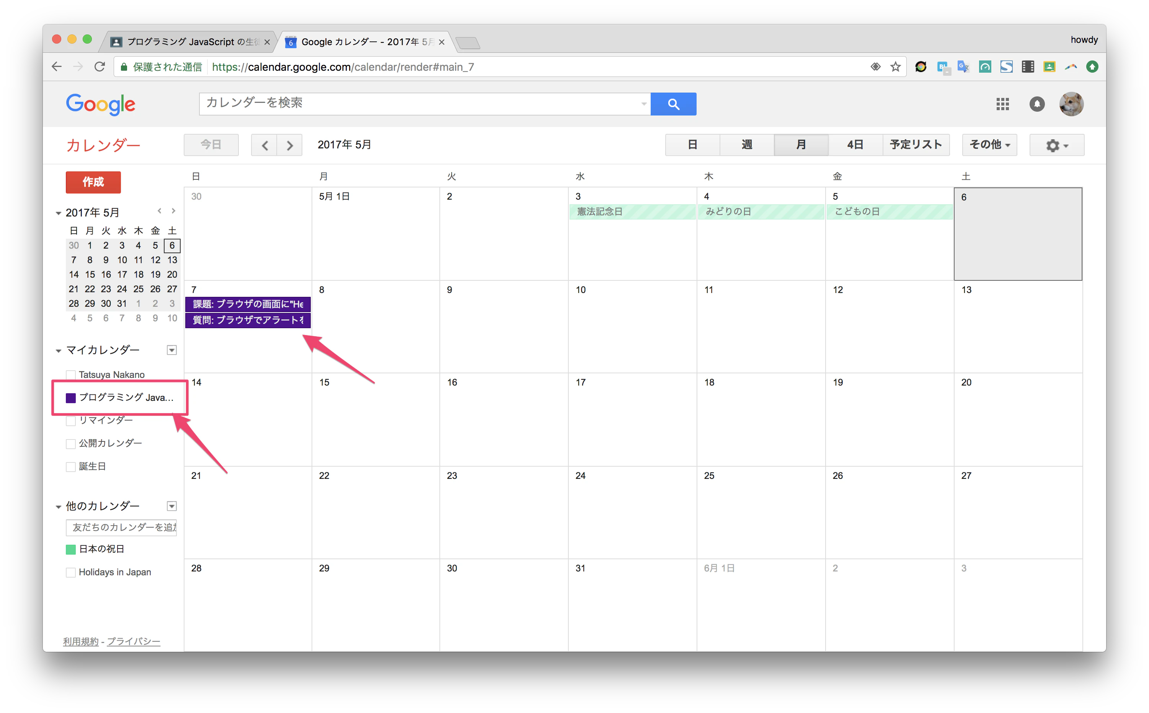Toggle the Tatsuya Nakano calendar checkbox
1149x713 pixels.
(71, 375)
